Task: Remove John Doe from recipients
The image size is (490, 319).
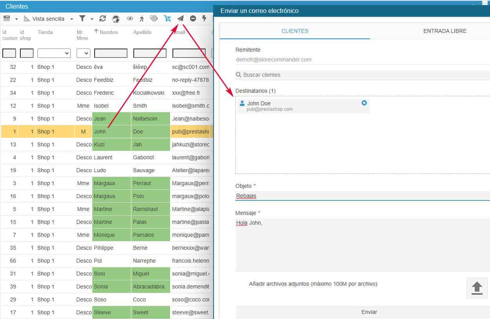Action: coord(364,103)
